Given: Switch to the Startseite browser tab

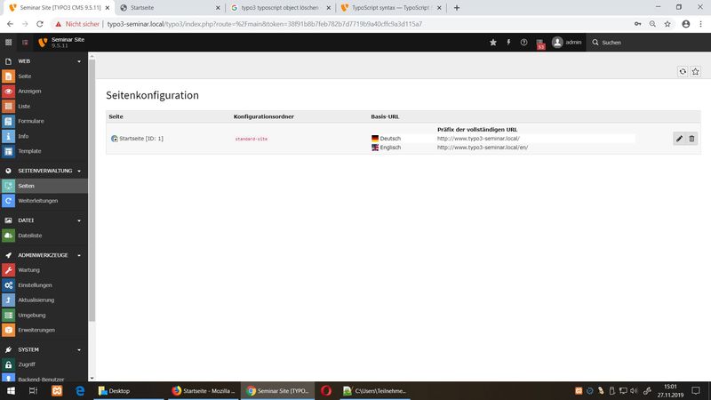Looking at the screenshot, I should coord(170,8).
